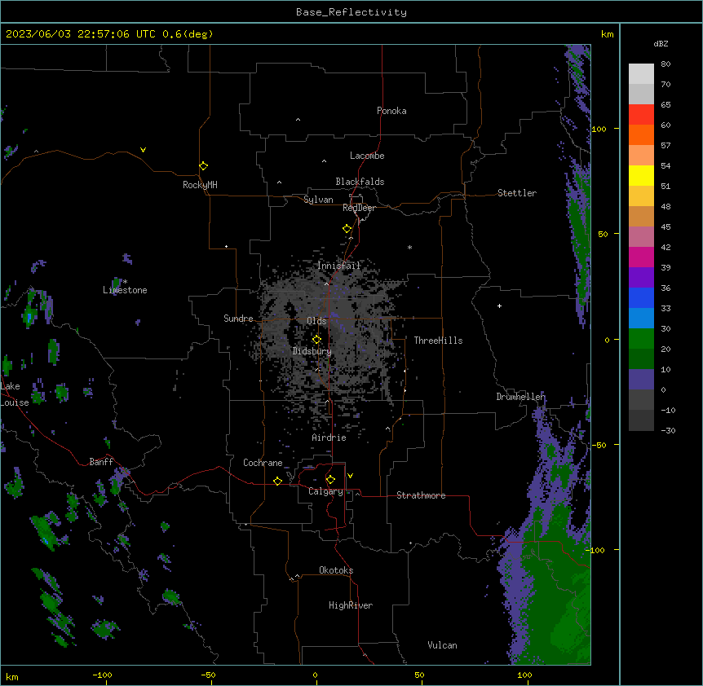Click the Lacombe label
Viewport: 703px width, 686px height.
coord(367,156)
